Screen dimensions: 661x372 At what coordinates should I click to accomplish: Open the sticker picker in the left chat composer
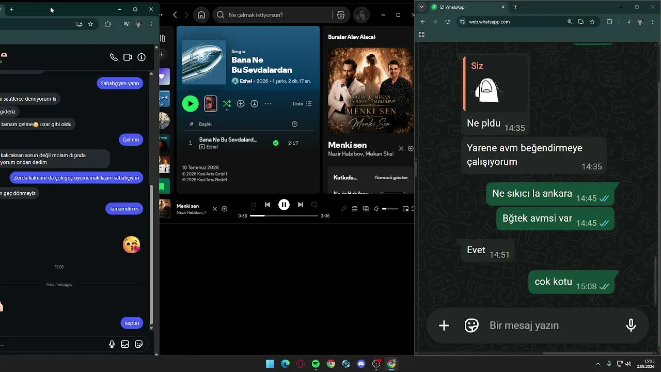pyautogui.click(x=138, y=344)
